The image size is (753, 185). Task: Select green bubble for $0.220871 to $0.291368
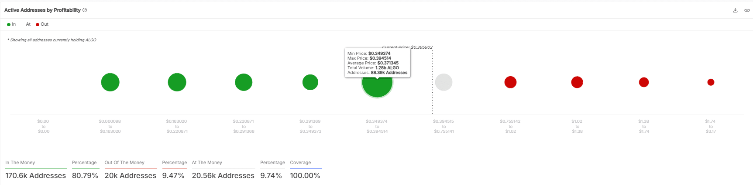point(244,82)
